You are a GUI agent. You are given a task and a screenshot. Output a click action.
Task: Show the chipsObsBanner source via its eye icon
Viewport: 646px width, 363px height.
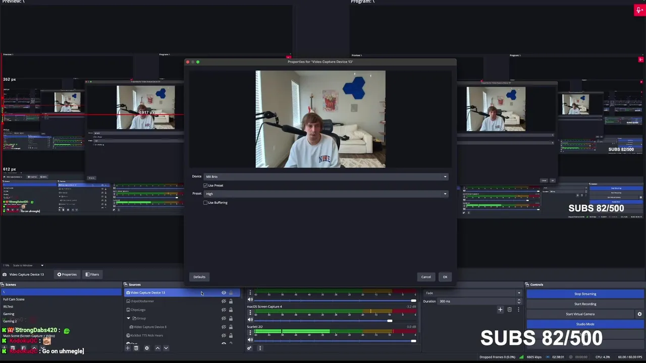pyautogui.click(x=224, y=301)
